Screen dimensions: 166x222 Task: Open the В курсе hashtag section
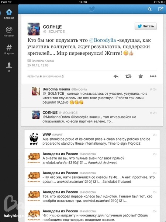pyautogui.click(x=9, y=50)
